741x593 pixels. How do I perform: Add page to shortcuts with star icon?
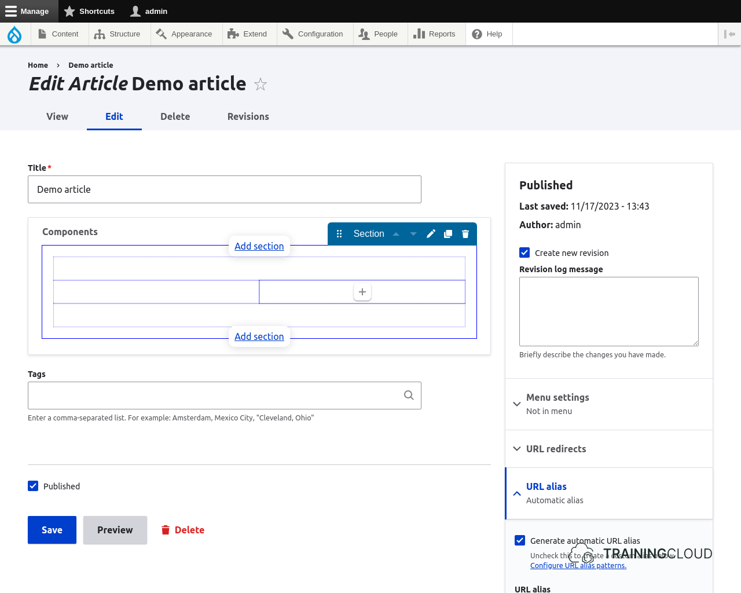point(261,85)
